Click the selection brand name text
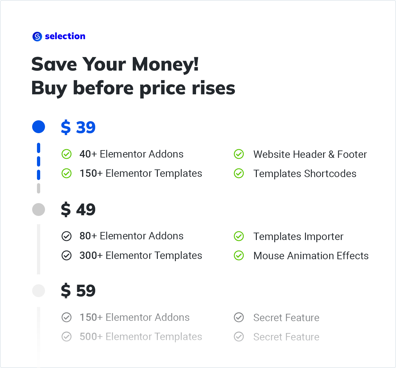396x368 pixels. point(65,36)
